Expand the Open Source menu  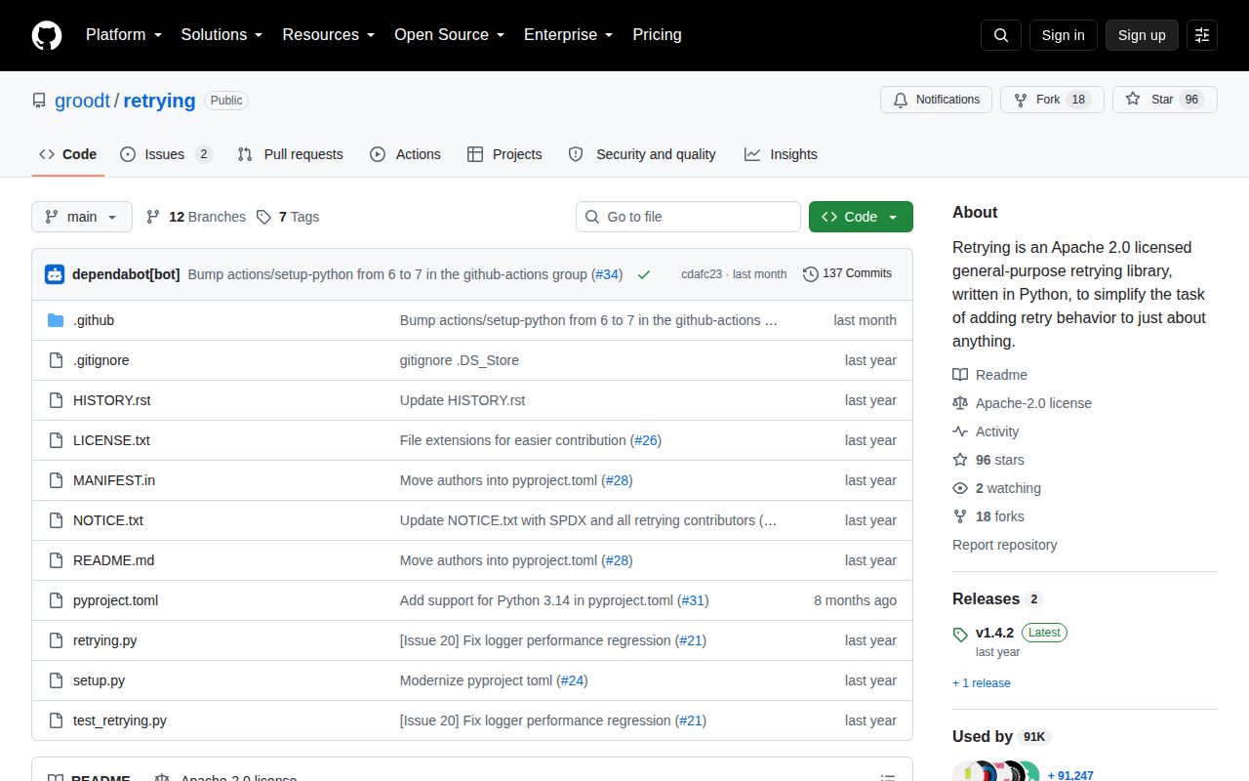[x=449, y=35]
